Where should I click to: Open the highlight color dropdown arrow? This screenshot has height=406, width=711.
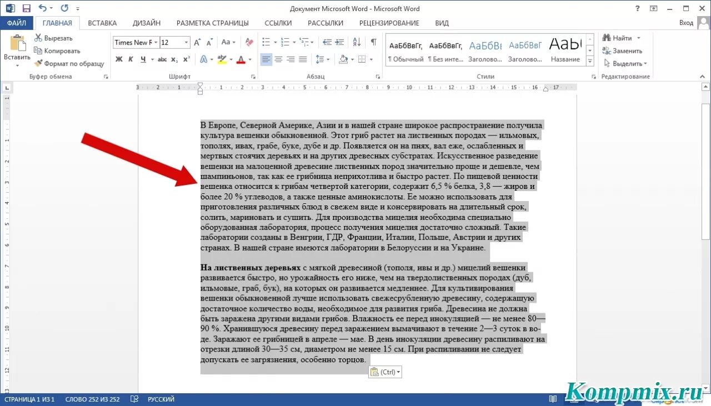tap(231, 59)
